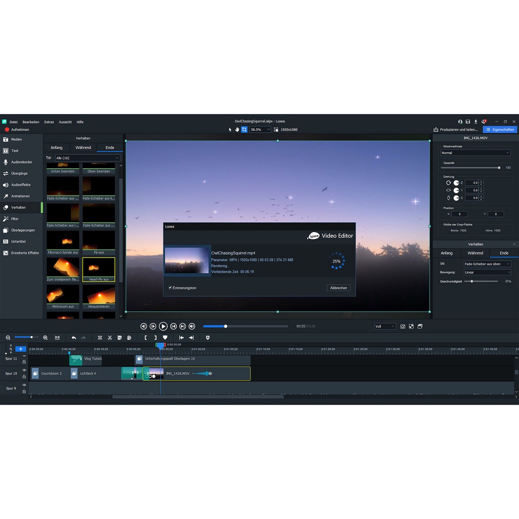Open the user account icon
This screenshot has width=519, height=519.
[x=460, y=122]
